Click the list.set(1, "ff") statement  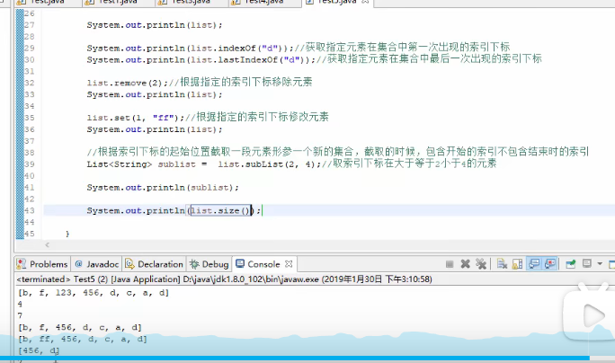pos(135,118)
